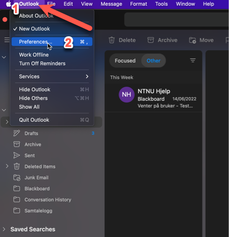The height and width of the screenshot is (237, 229).
Task: Open the message list filter icon
Action: click(193, 60)
